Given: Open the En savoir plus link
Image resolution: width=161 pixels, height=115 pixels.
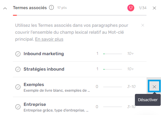Looking at the screenshot, I should 49,39.
